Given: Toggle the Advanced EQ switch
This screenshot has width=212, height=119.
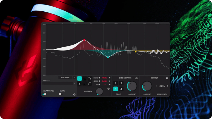Looking at the screenshot, I should [x=45, y=94].
